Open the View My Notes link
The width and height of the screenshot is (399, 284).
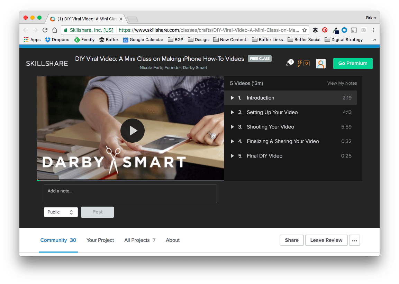pyautogui.click(x=342, y=83)
